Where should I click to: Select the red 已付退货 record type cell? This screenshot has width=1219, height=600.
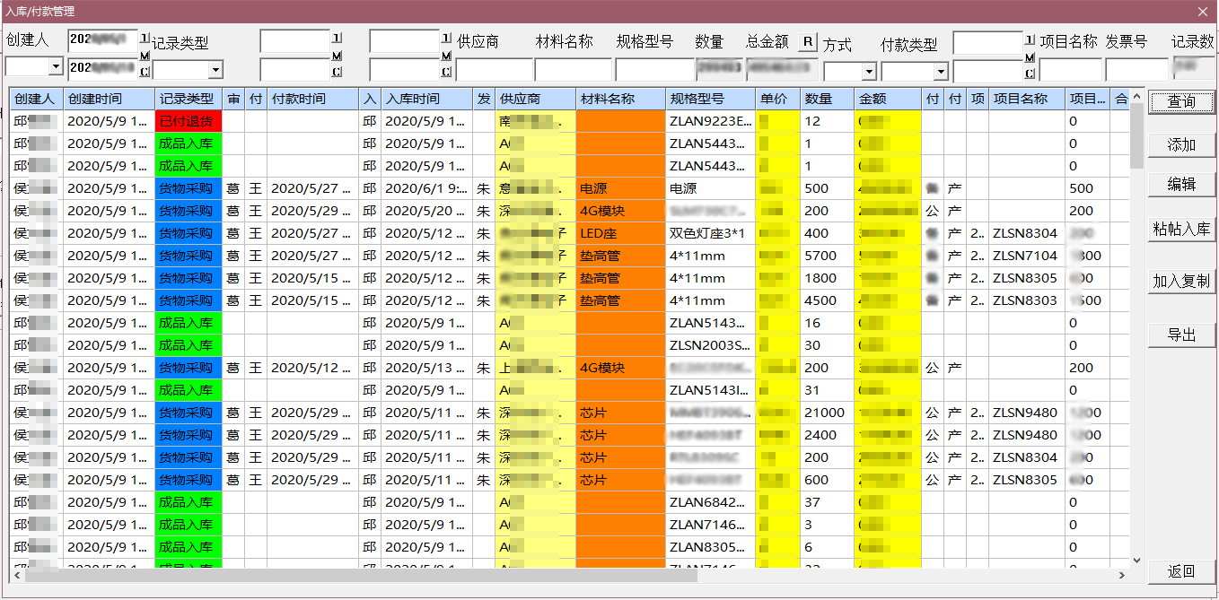pos(188,121)
